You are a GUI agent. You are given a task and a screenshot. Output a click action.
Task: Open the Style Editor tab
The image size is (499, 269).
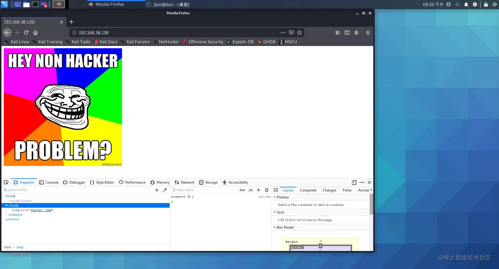coord(102,183)
